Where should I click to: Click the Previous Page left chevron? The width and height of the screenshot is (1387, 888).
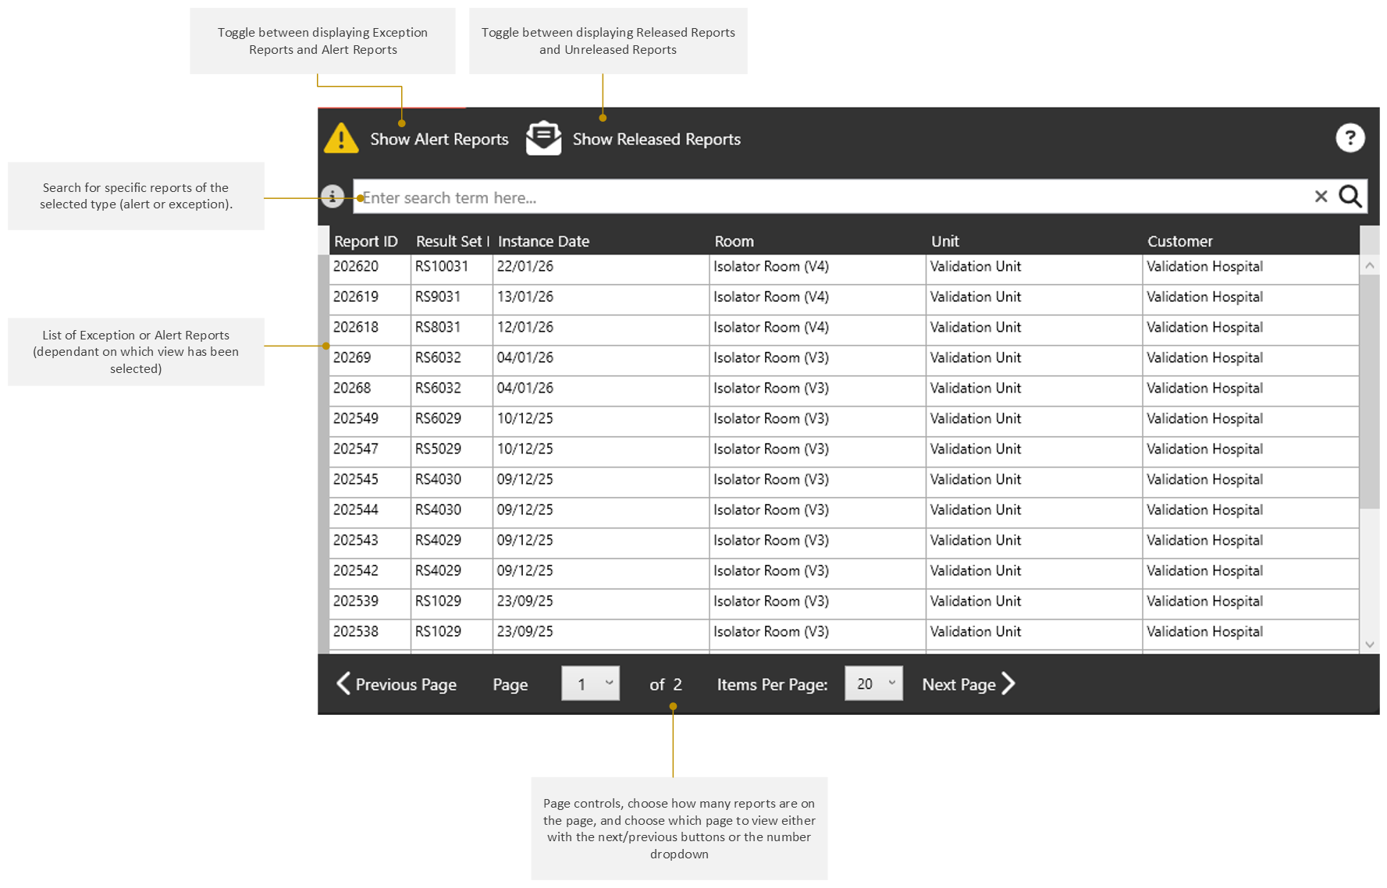343,684
